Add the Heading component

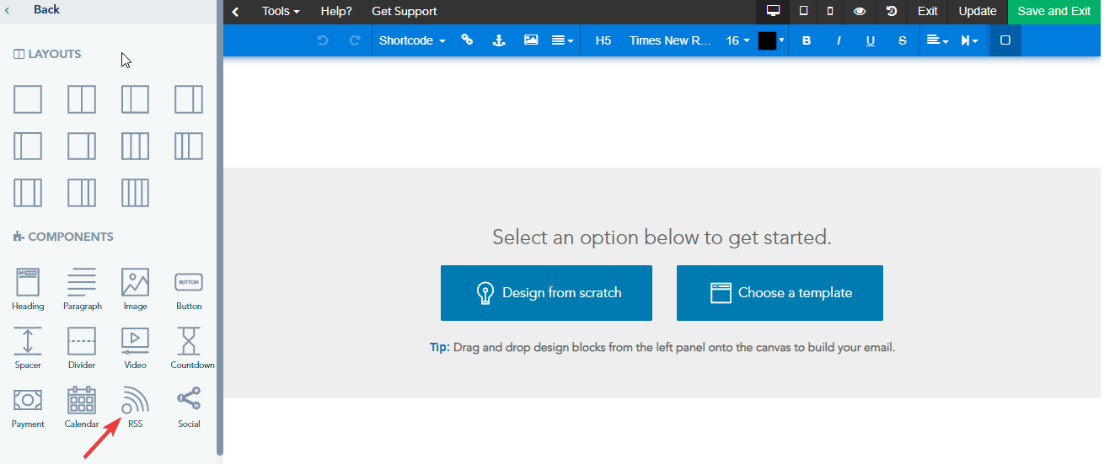click(x=28, y=289)
